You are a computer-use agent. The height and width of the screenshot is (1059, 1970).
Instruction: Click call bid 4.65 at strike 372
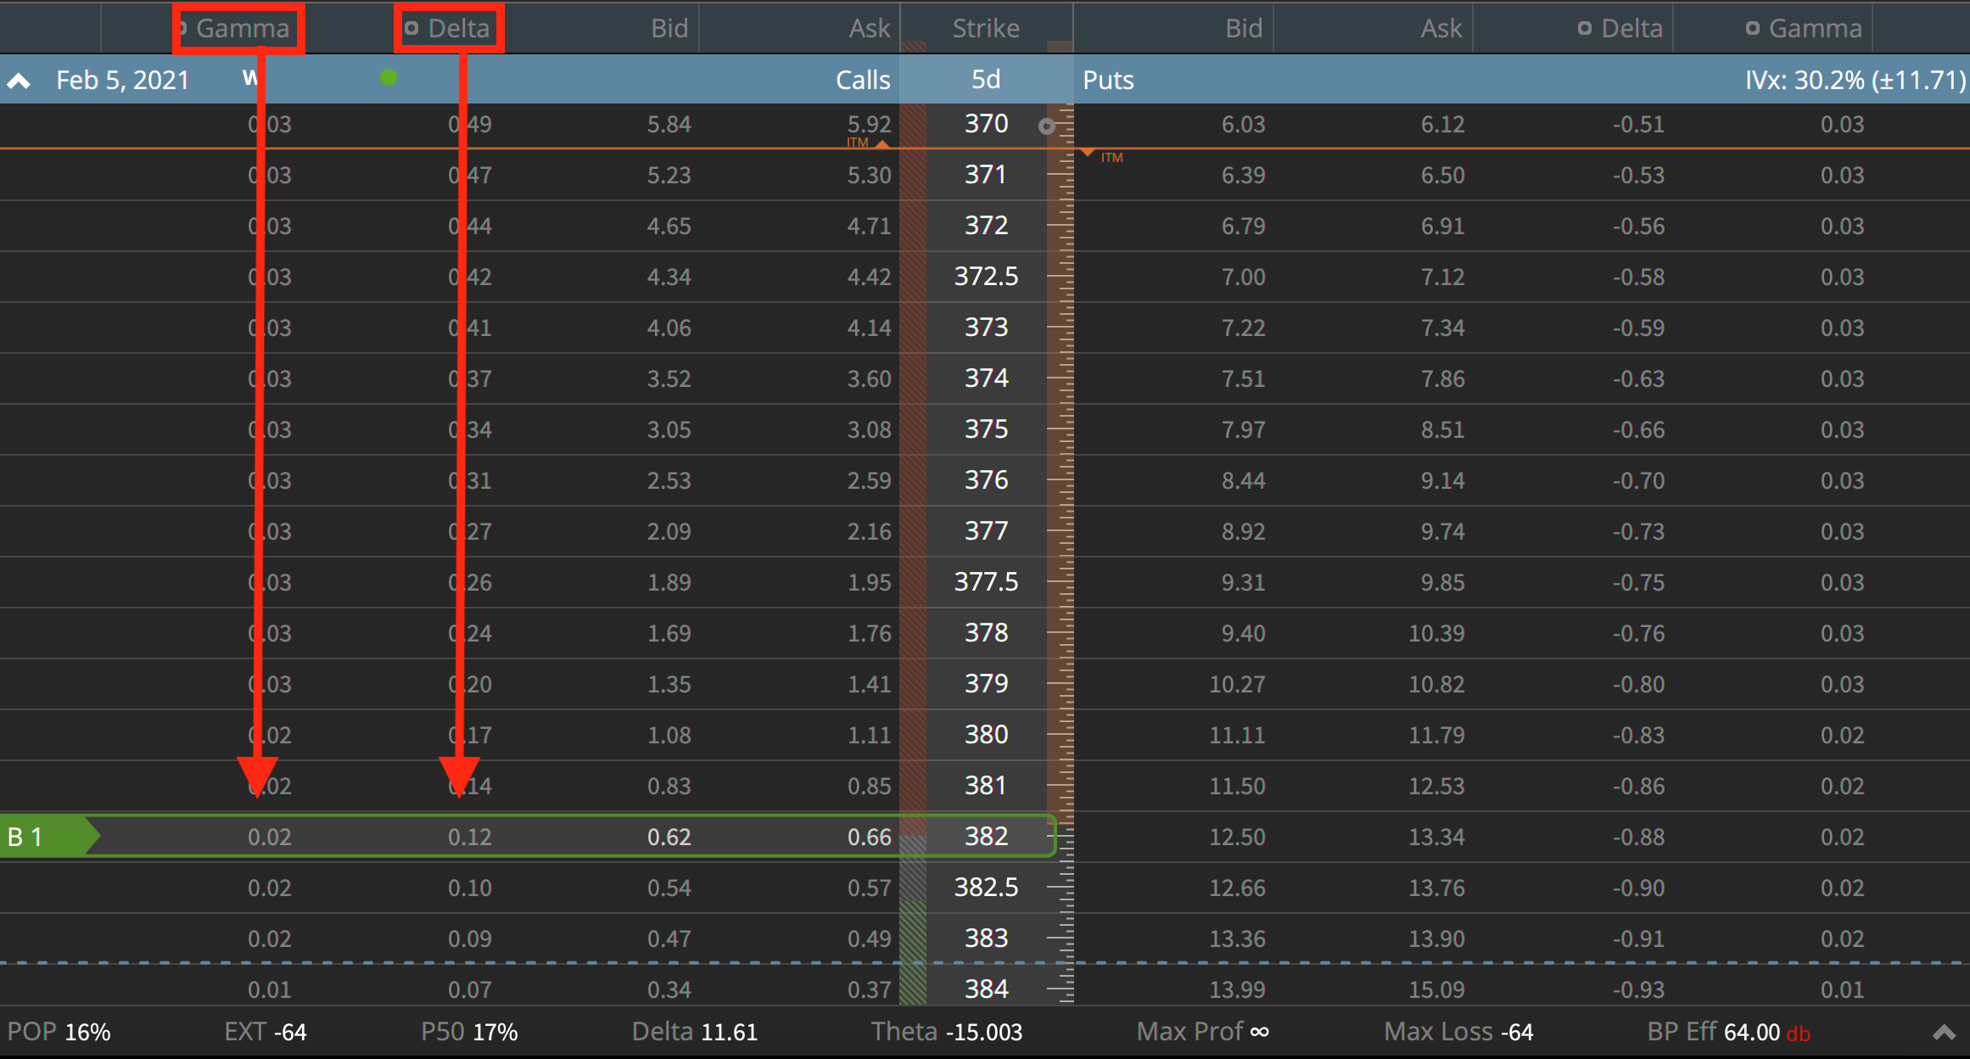(x=669, y=227)
